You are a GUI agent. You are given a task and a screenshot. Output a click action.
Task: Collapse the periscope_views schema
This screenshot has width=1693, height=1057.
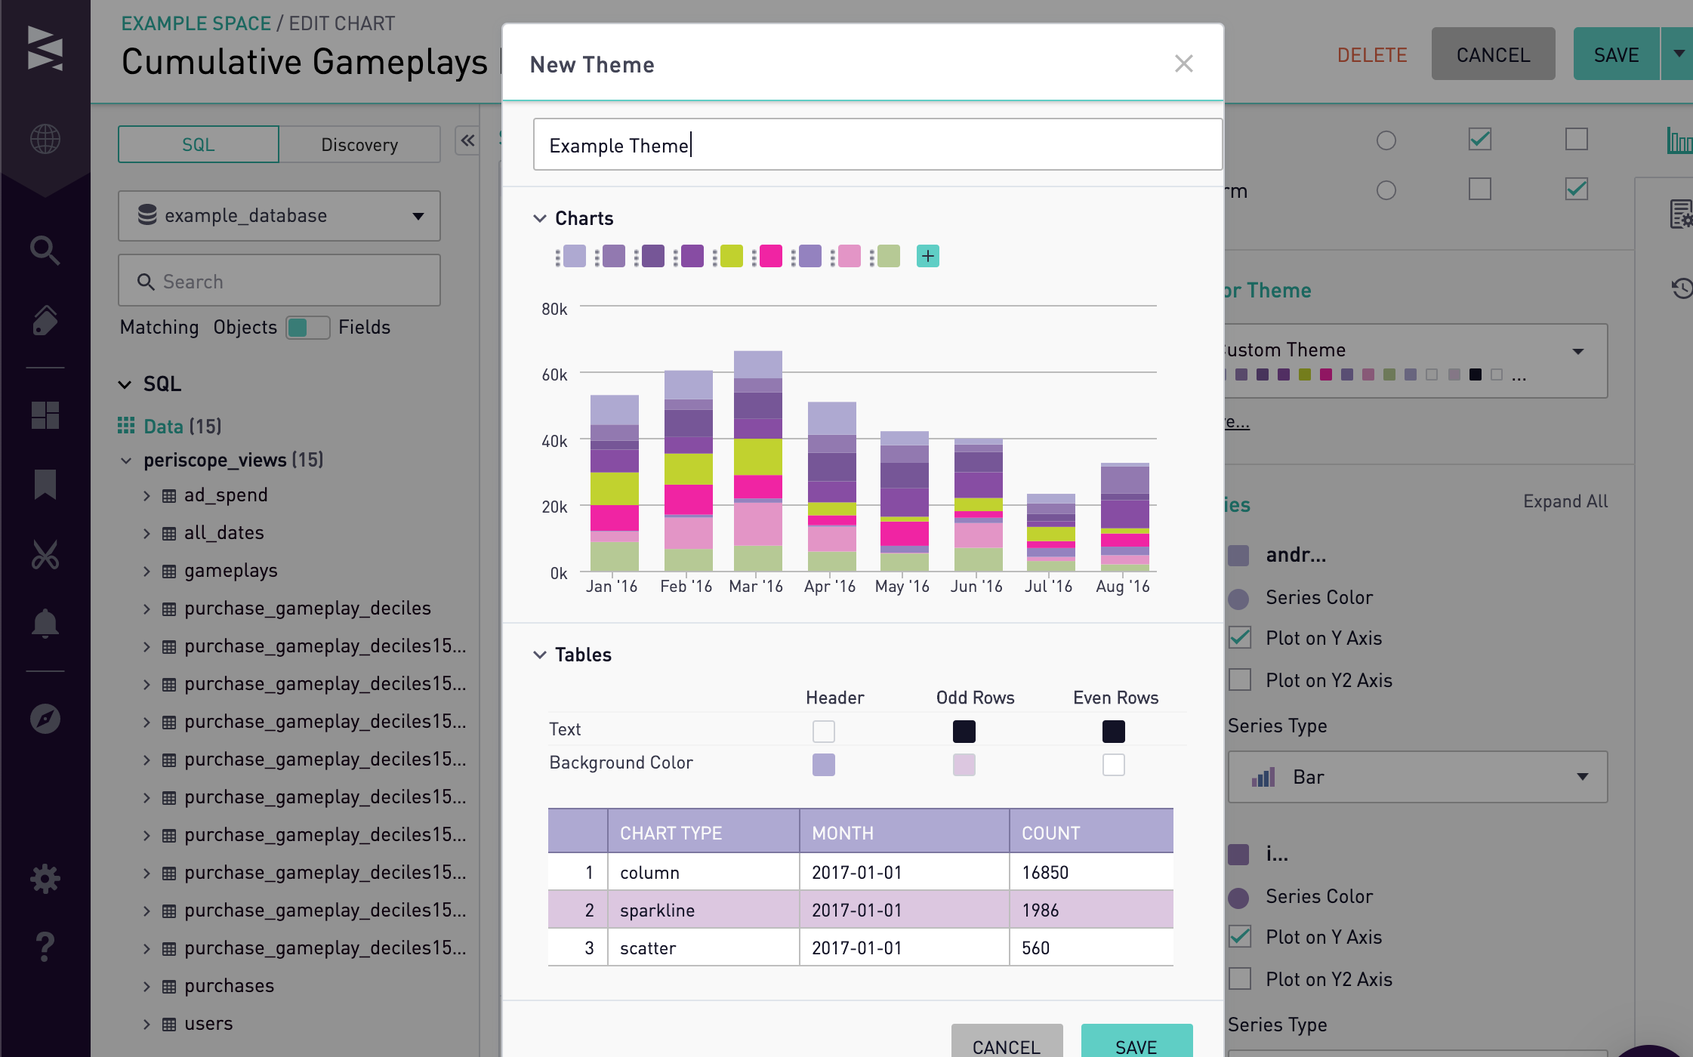126,461
